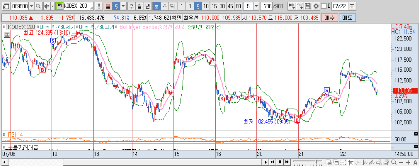The width and height of the screenshot is (419, 166).
Task: Open the stock code history dropdown
Action: (31, 6)
